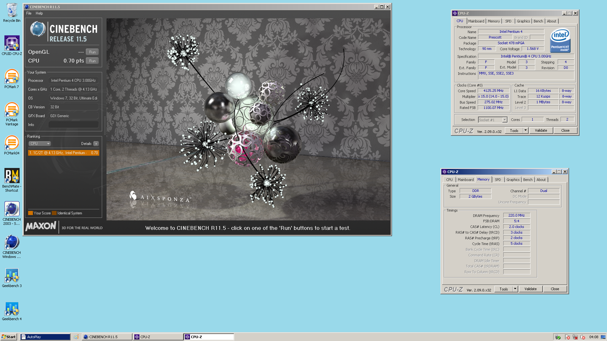Launch BenchMate shortcut icon

[x=12, y=180]
